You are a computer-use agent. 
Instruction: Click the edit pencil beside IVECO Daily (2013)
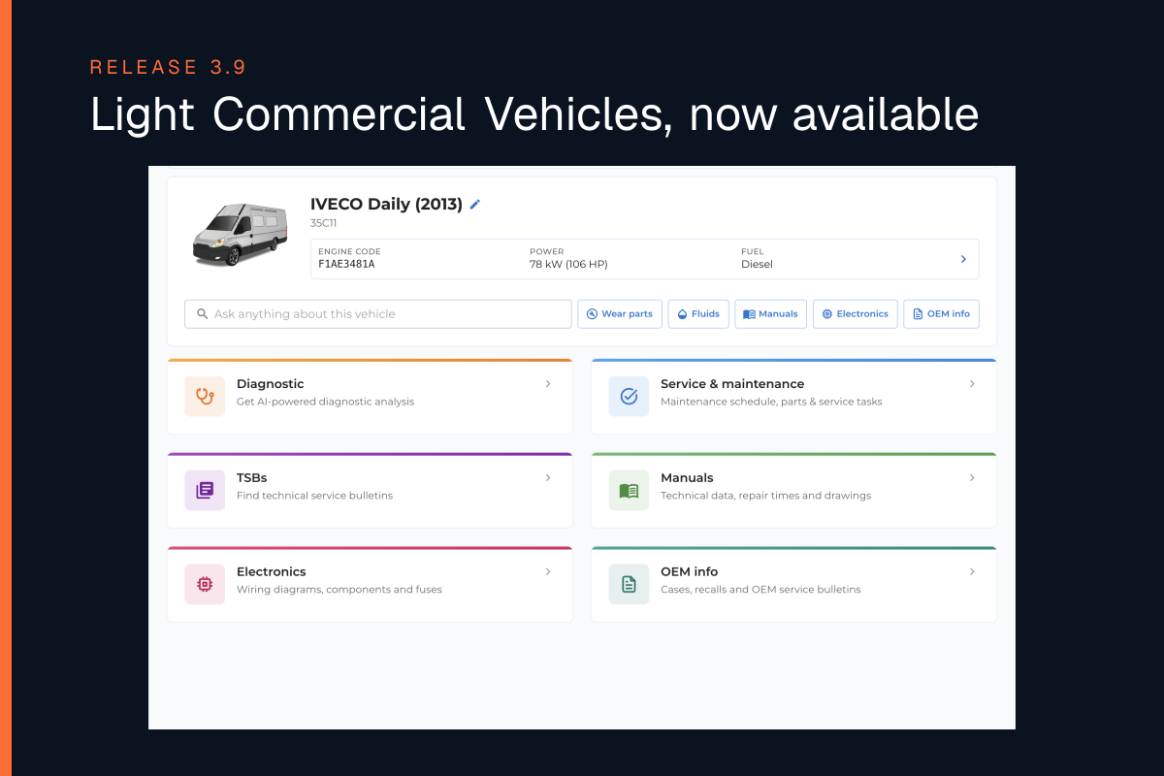(475, 205)
